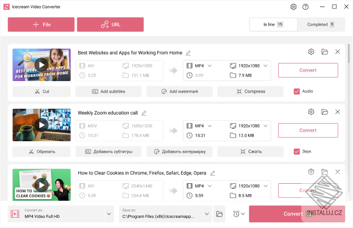Convert the Weekly Zoom education call video
Image resolution: width=353 pixels, height=228 pixels.
[x=308, y=130]
